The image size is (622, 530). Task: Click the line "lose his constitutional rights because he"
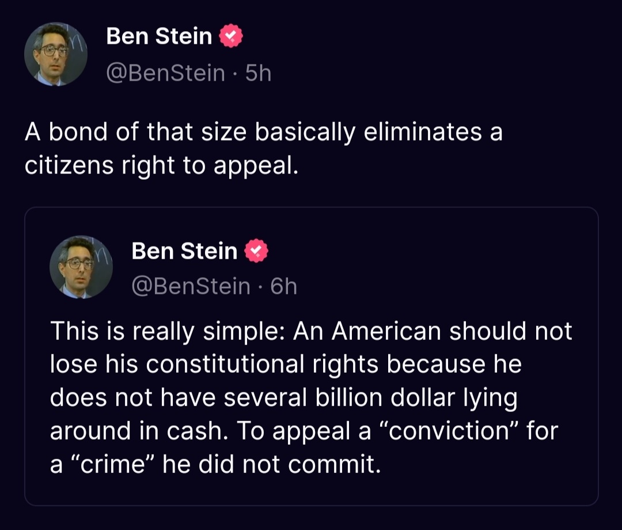pyautogui.click(x=286, y=365)
